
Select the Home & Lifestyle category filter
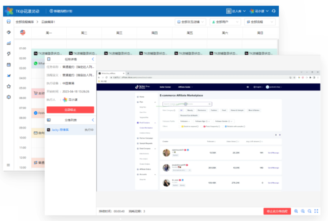[237, 110]
